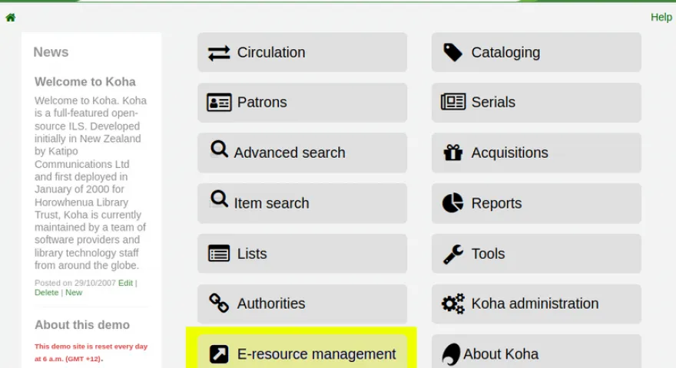
Task: Go to Acquisitions
Action: click(536, 153)
